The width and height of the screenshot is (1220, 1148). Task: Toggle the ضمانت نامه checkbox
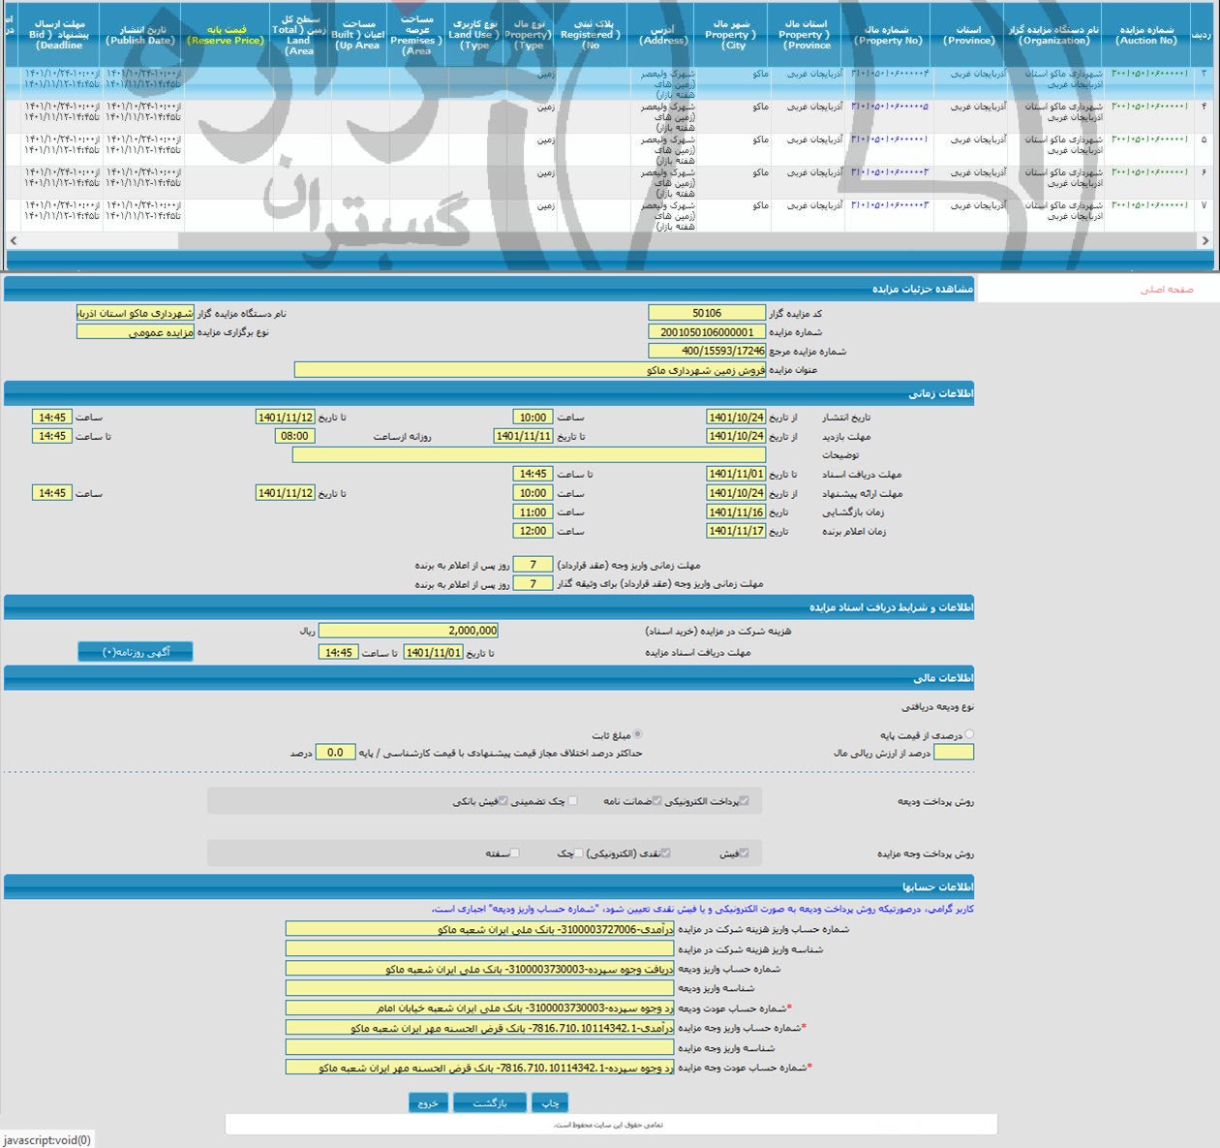click(657, 801)
